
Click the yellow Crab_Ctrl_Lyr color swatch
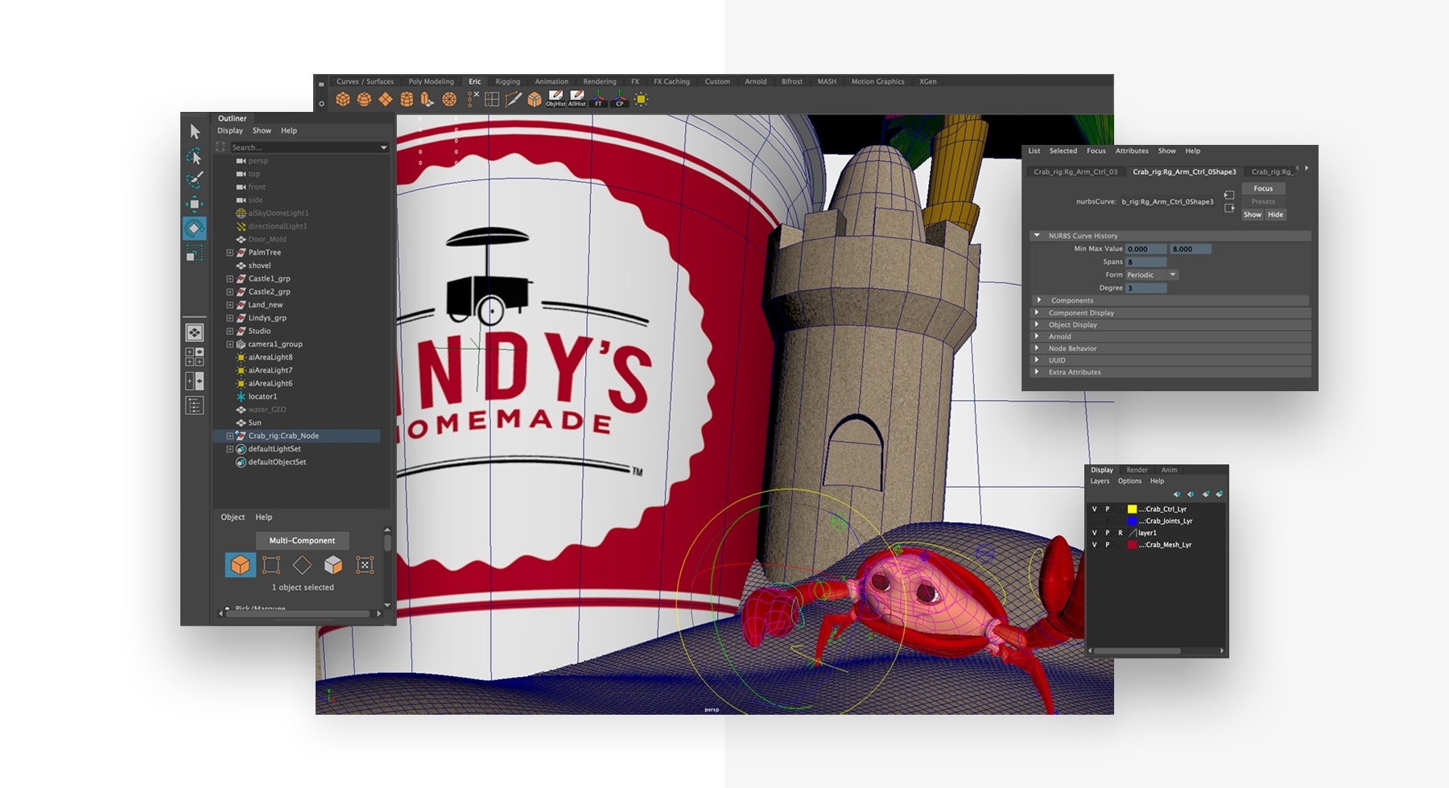click(x=1132, y=510)
